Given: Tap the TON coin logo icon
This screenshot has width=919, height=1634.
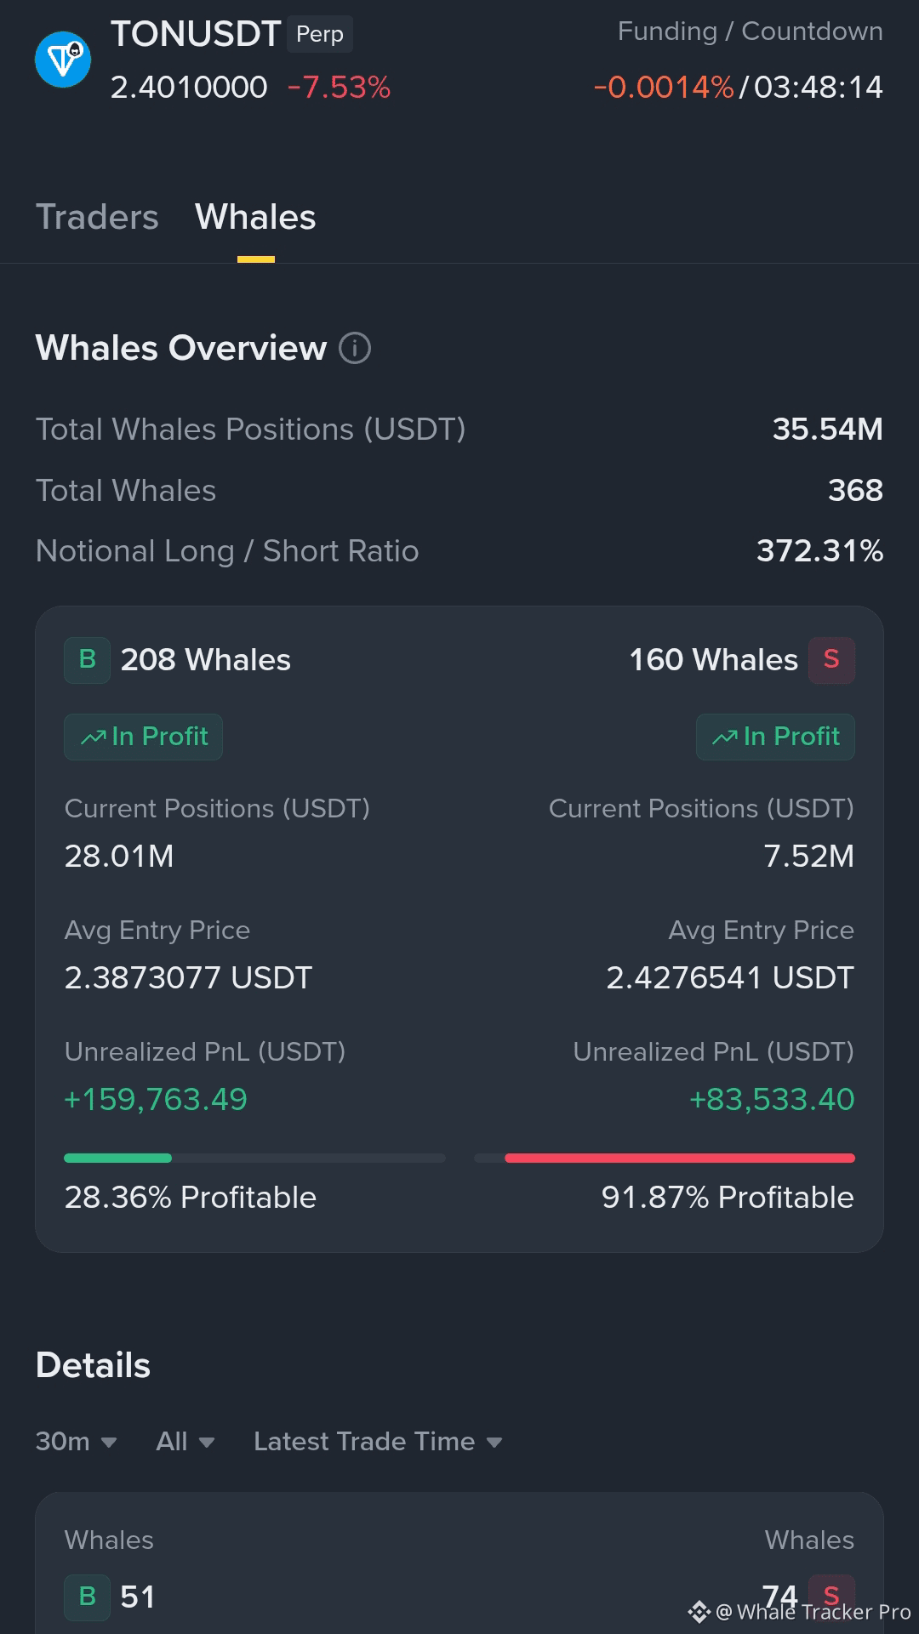Looking at the screenshot, I should point(63,60).
